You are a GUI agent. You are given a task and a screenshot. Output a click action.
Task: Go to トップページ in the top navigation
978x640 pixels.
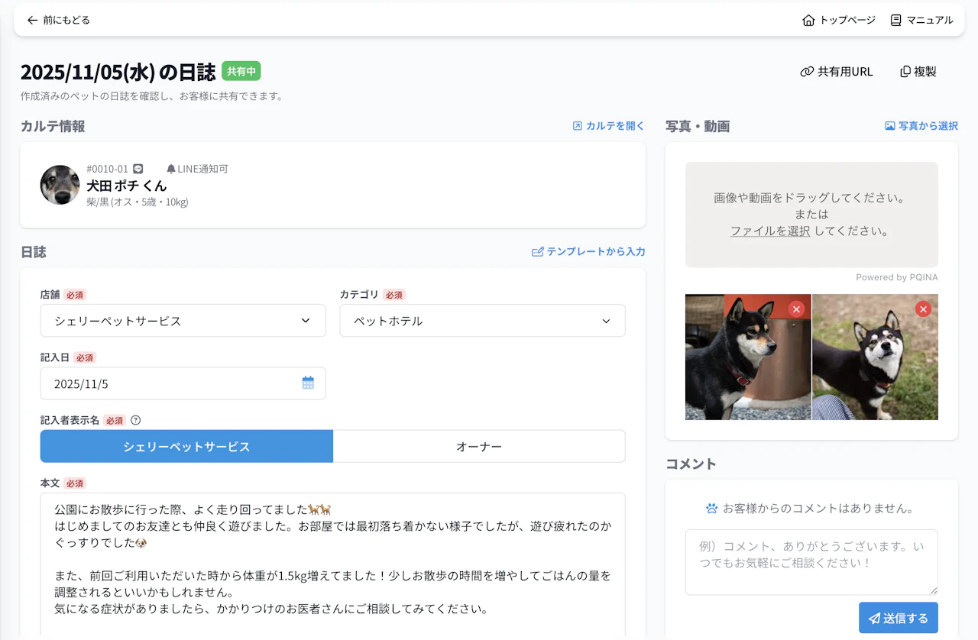pos(838,21)
